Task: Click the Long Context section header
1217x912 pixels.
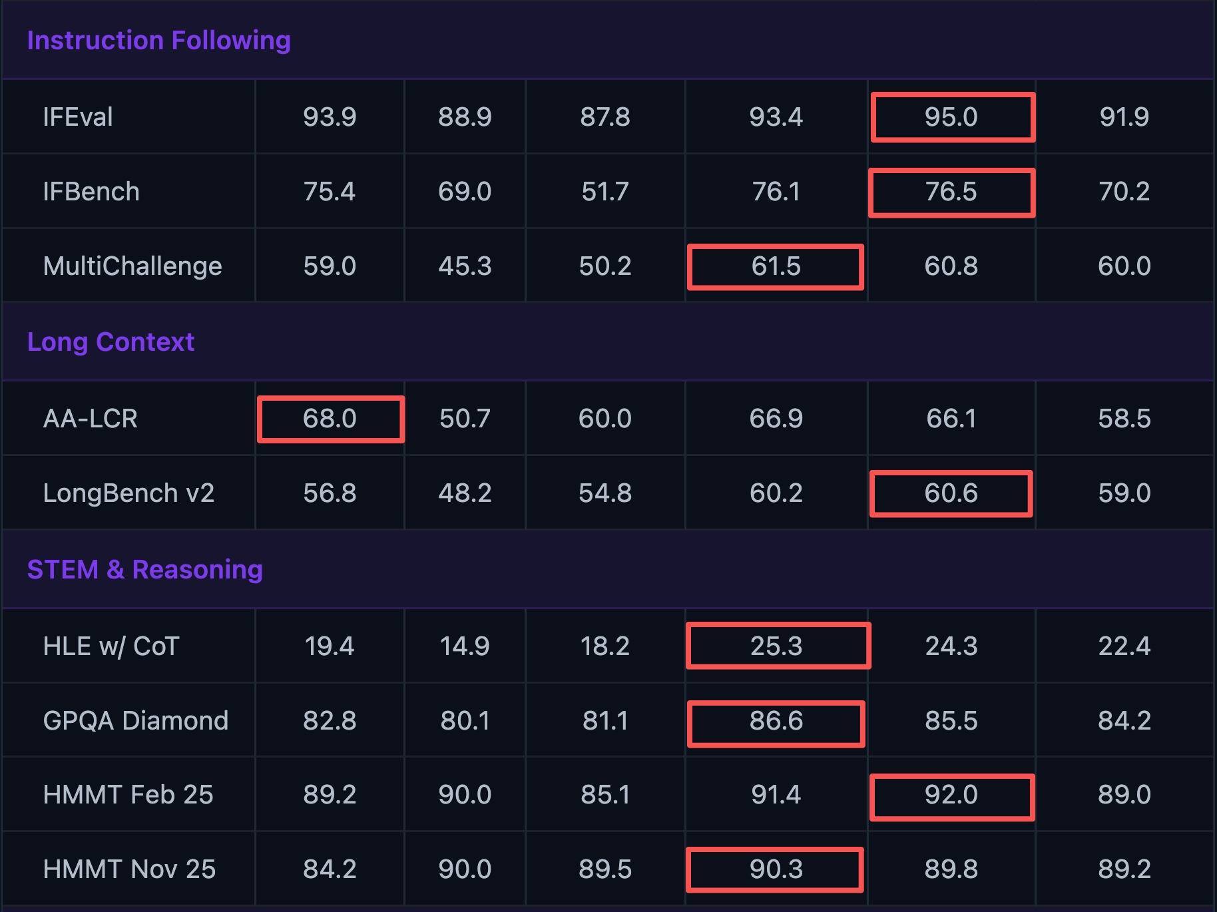Action: coord(111,342)
